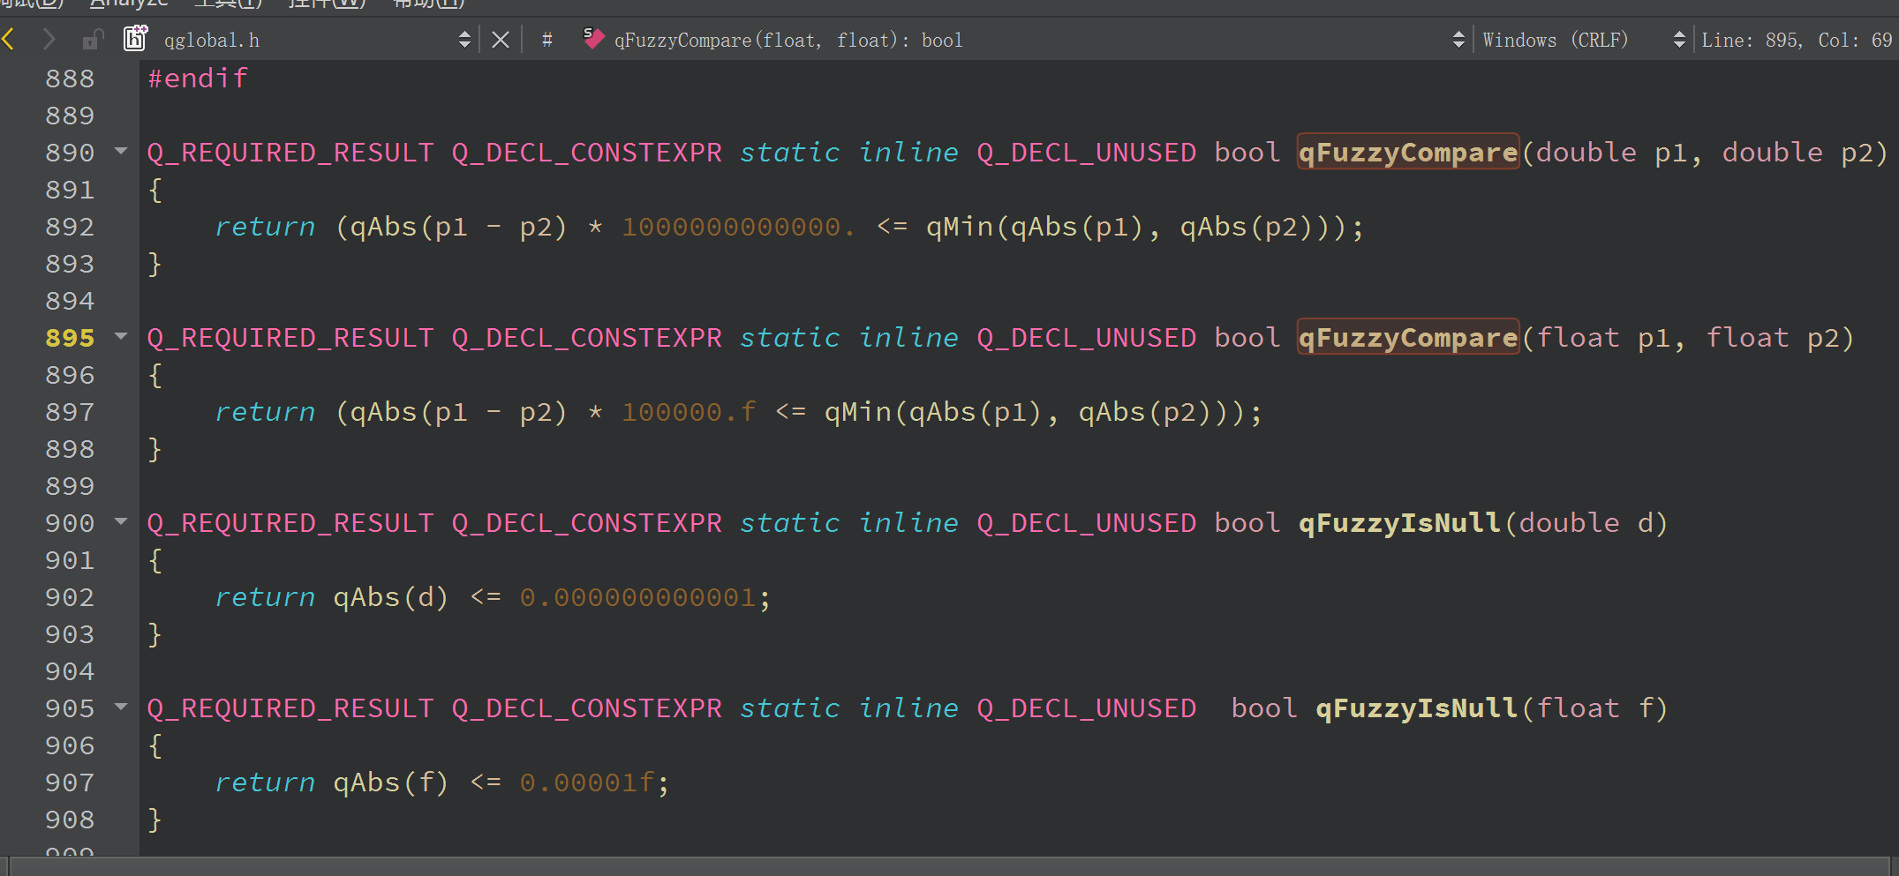1899x876 pixels.
Task: Collapse the function fold at line 890
Action: 121,152
